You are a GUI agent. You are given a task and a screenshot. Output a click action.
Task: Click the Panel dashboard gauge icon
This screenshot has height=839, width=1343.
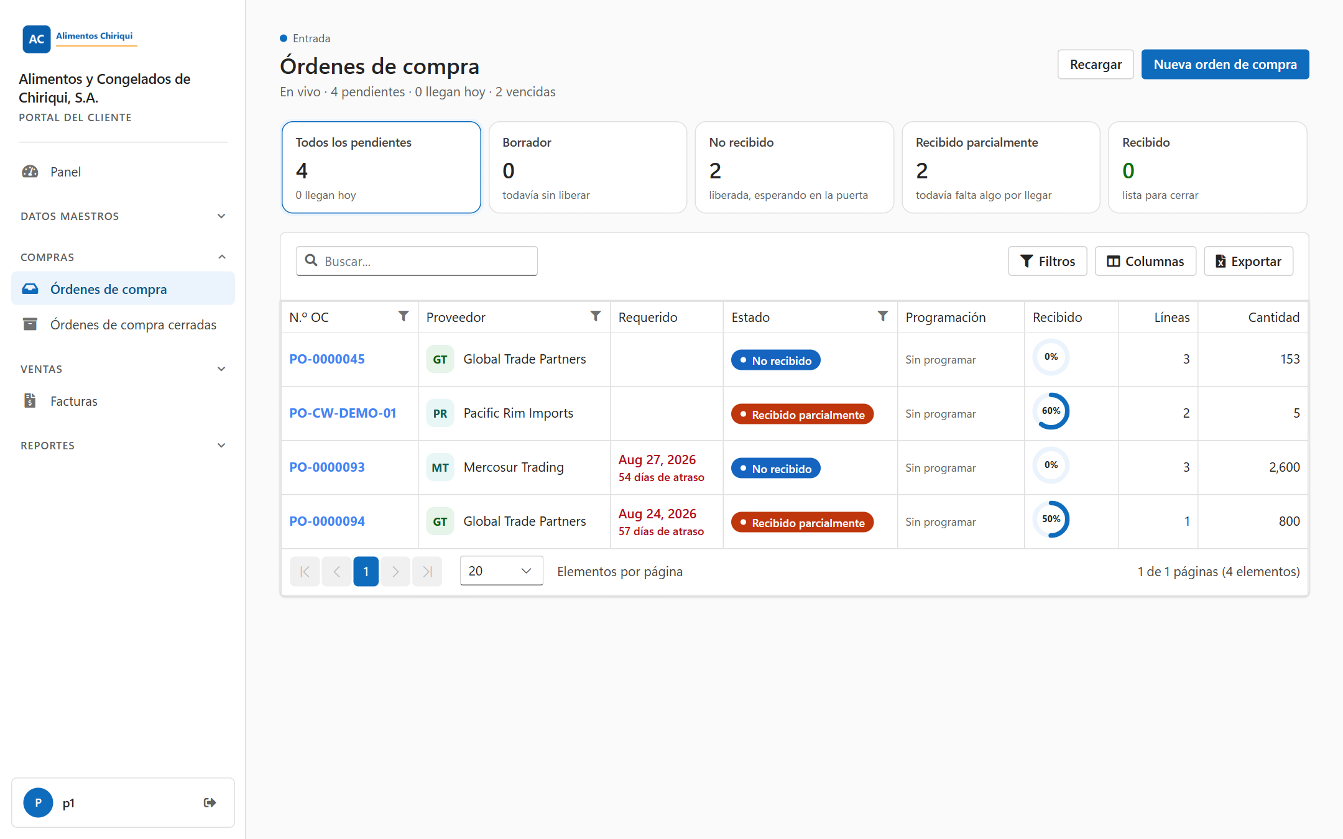(x=30, y=172)
